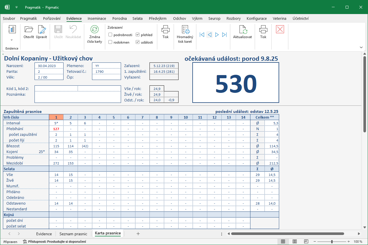Jump to the last record arrow

tap(225, 35)
